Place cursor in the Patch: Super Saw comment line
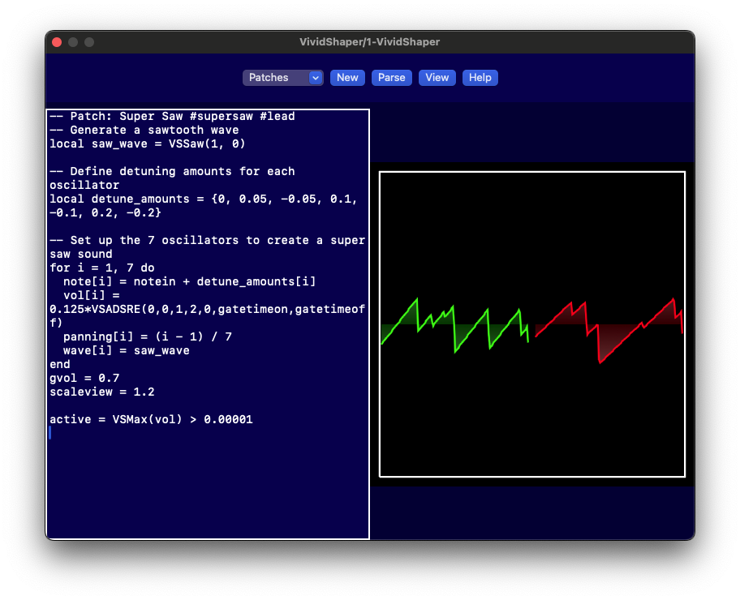Screen dimensions: 740x600 click(172, 117)
